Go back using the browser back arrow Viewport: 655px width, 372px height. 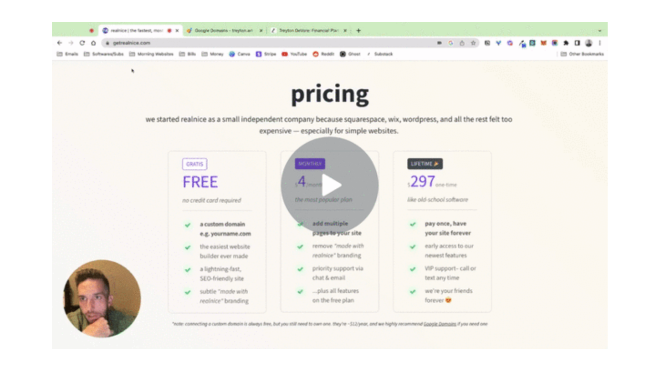click(x=59, y=43)
